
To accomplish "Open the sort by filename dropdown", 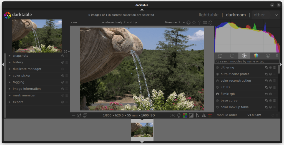I will 172,22.
